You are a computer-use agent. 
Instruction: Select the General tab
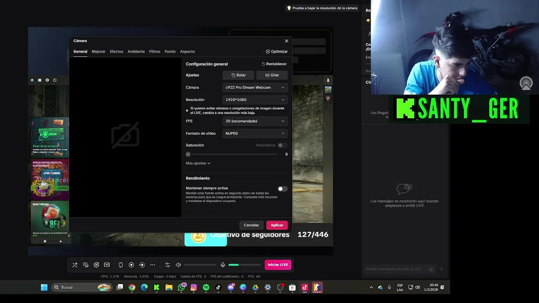(80, 52)
